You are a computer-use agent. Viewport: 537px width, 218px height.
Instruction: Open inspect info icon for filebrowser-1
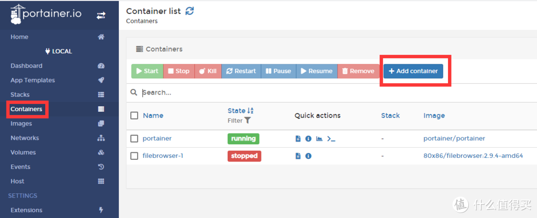point(308,156)
